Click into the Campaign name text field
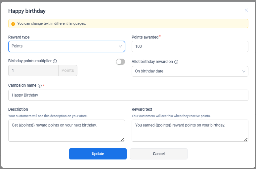Viewport: 256px width, 169px height. [128, 95]
